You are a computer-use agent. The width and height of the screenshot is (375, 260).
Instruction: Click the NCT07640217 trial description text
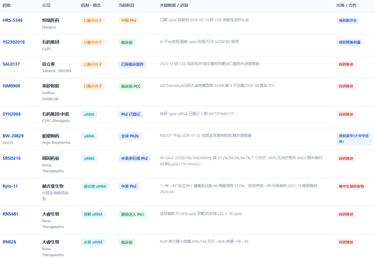tap(197, 114)
